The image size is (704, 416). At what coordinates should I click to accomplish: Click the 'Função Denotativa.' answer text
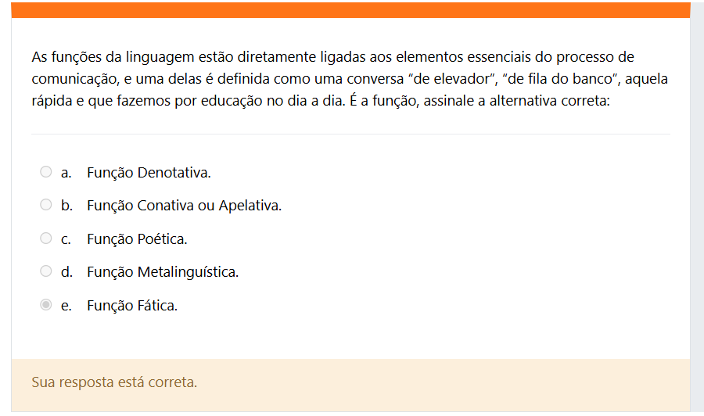(149, 172)
